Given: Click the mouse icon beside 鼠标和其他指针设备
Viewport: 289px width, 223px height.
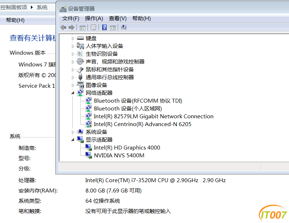Looking at the screenshot, I should coord(80,70).
